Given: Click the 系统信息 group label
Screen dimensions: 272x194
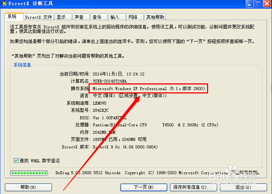Looking at the screenshot, I should click(22, 65).
